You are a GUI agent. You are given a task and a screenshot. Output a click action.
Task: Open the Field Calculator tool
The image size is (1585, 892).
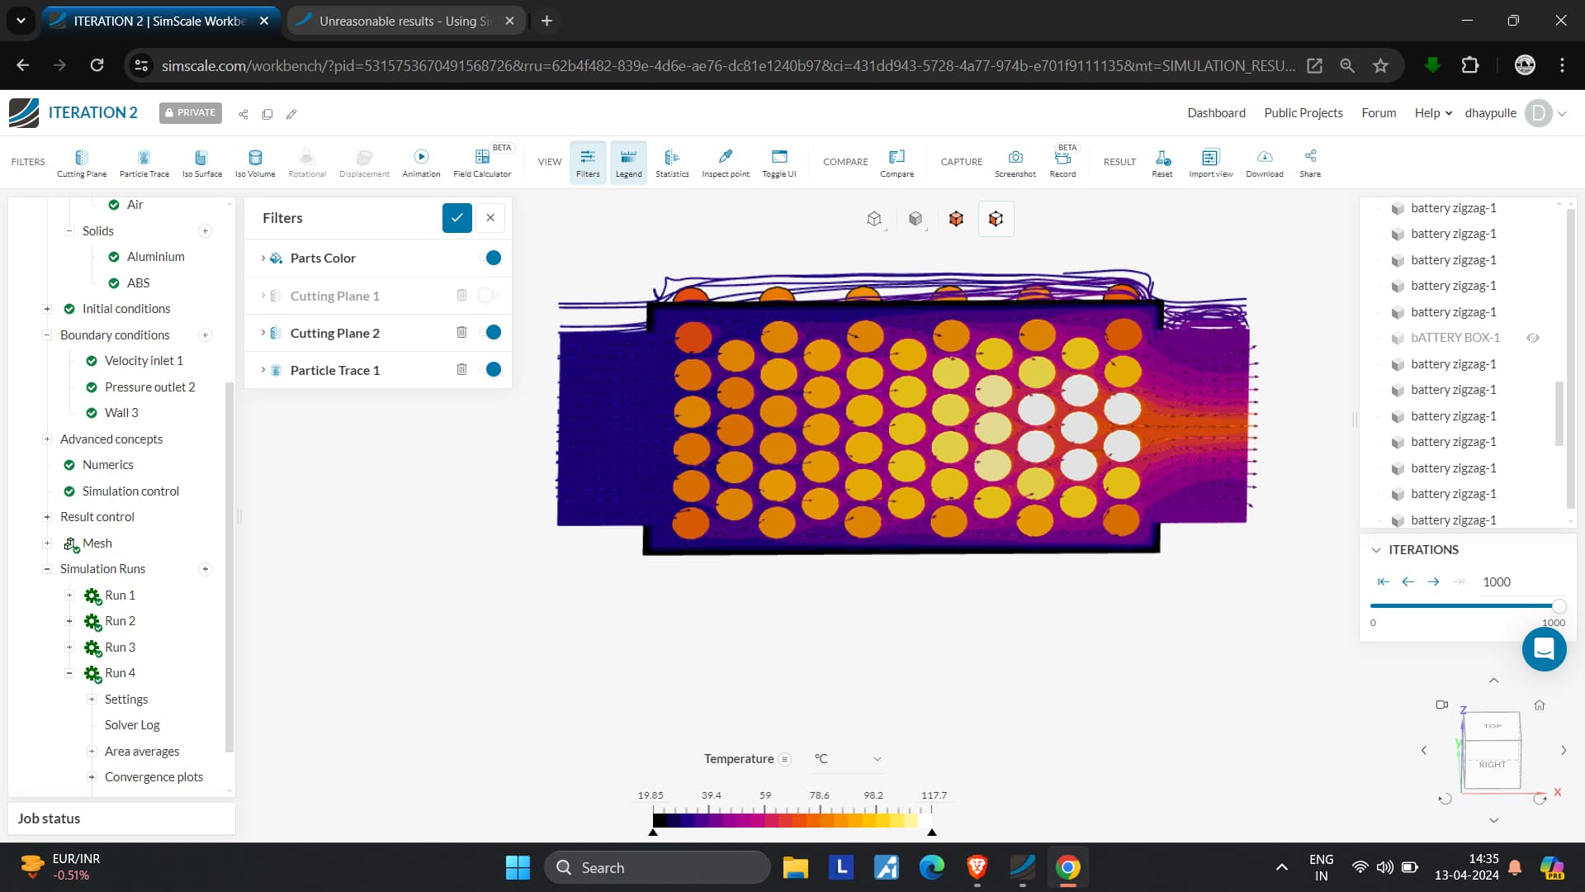(x=482, y=162)
